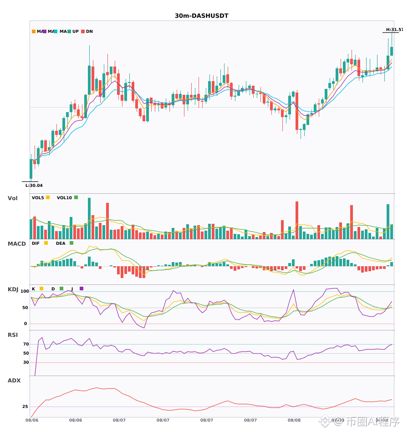The height and width of the screenshot is (433, 403).
Task: Click the L:30.04 low price label
Action: tap(34, 186)
